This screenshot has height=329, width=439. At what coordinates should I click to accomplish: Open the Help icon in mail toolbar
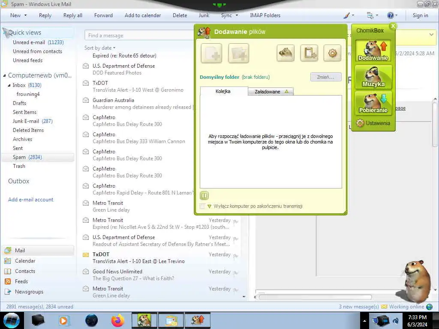click(x=390, y=15)
